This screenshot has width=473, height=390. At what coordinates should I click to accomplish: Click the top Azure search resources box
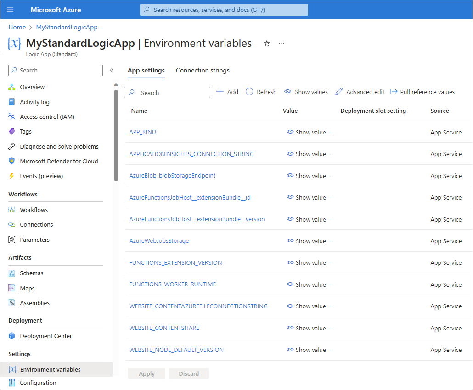tap(224, 10)
